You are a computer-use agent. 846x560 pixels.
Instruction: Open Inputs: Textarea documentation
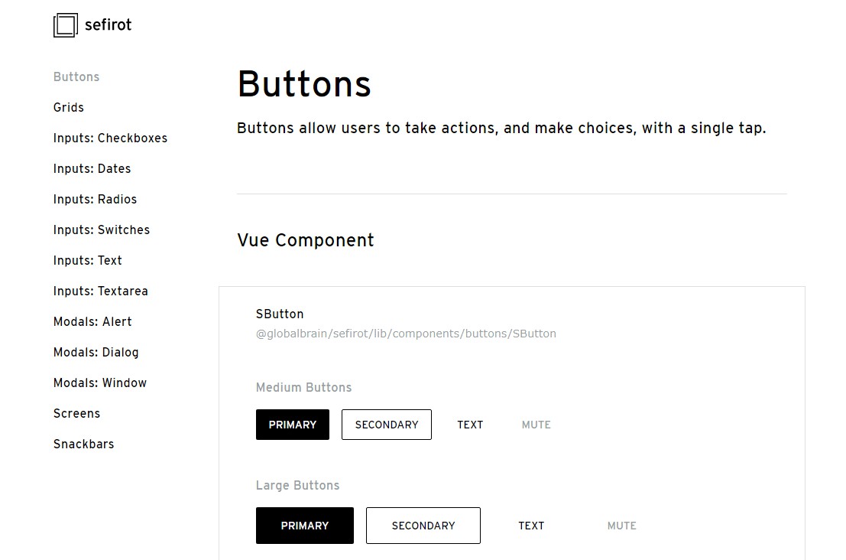(x=101, y=291)
